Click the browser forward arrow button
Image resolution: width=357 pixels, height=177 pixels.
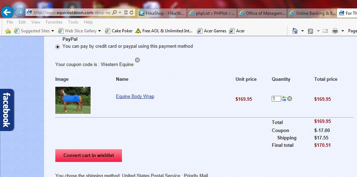[20, 13]
